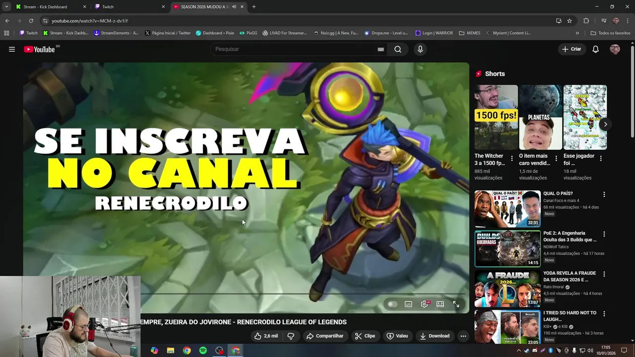
Task: Open options for Esse jogador foi short
Action: (x=601, y=159)
